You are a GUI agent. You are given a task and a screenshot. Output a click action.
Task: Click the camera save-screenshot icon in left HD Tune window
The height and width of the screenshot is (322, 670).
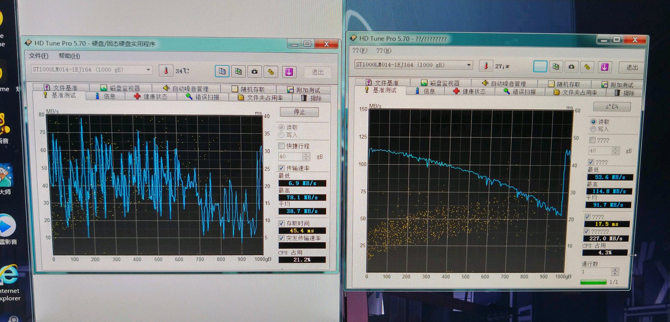coord(255,72)
